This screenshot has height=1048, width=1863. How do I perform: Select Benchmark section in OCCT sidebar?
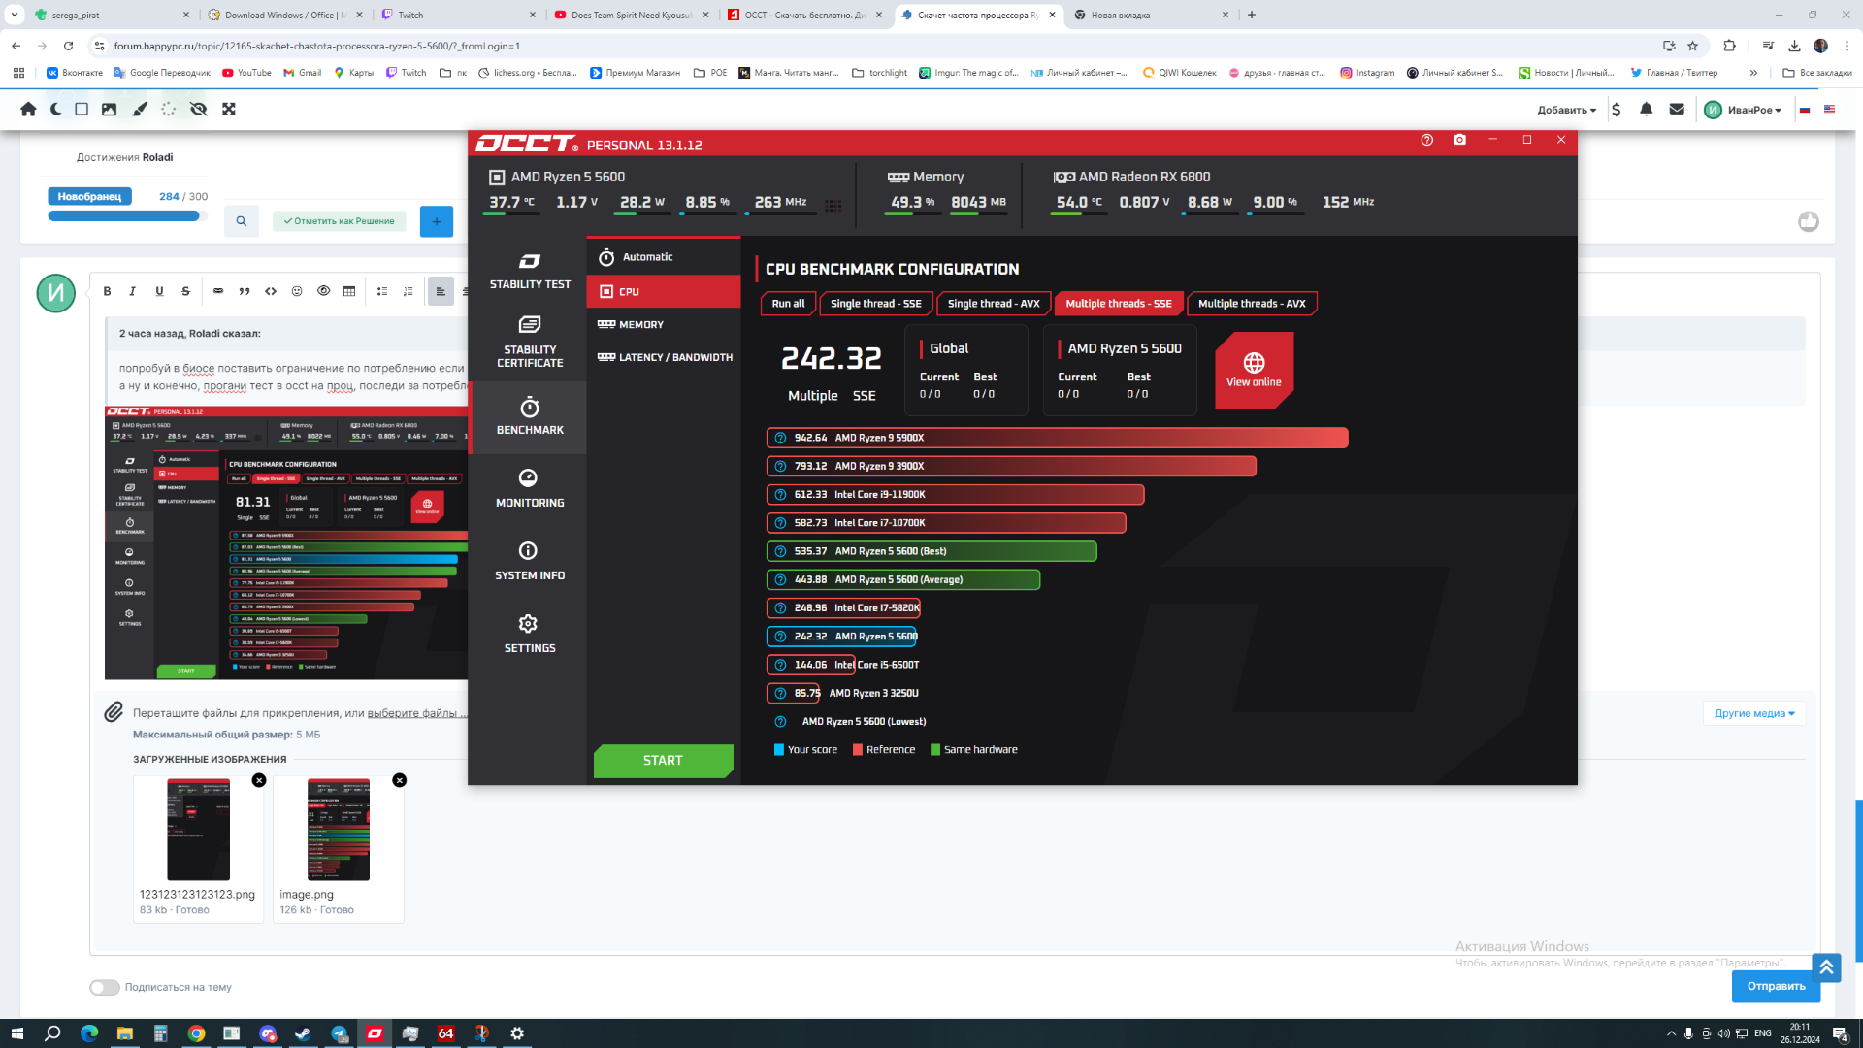[529, 416]
